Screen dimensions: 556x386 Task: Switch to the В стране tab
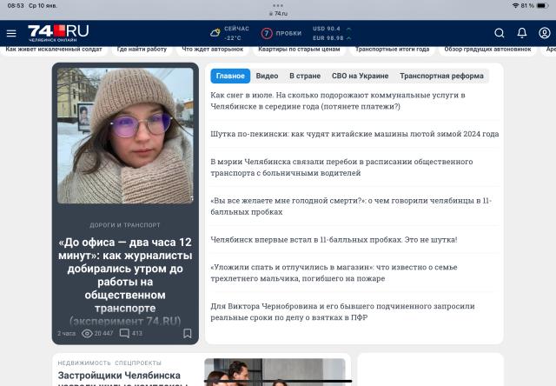(305, 76)
